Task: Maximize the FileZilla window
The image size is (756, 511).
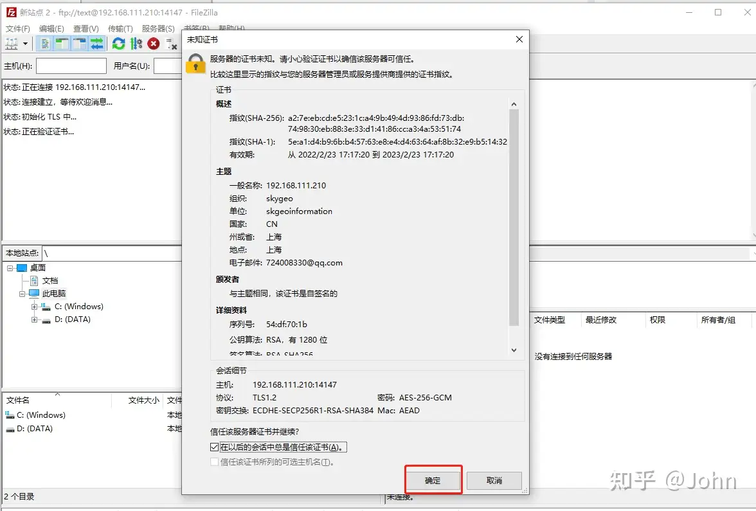Action: click(718, 12)
